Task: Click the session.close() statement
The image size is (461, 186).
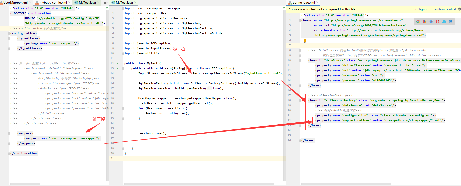Action: [152, 133]
